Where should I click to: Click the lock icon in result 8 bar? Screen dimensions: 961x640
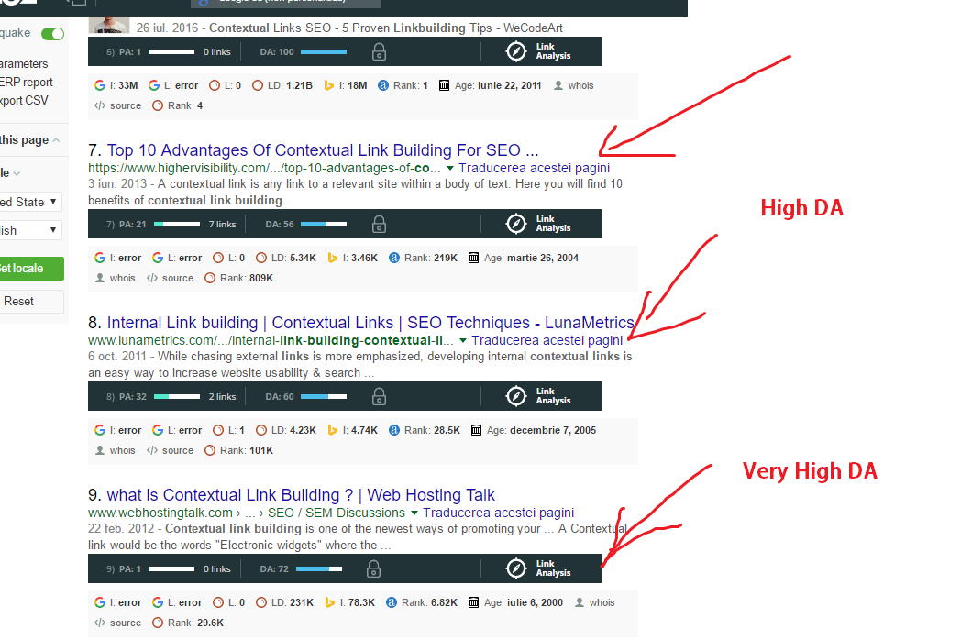point(378,397)
